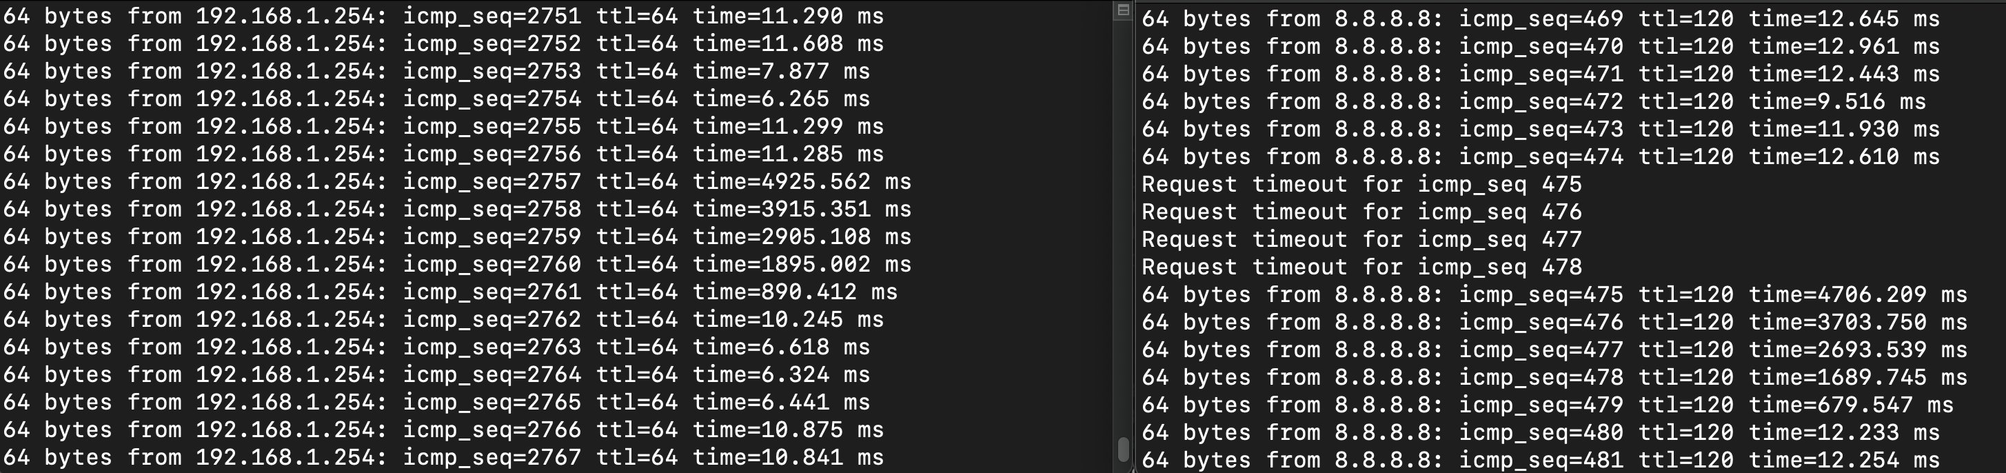Click the first Request timeout line for icmp_seq 475
Image resolution: width=2006 pixels, height=473 pixels.
click(x=1361, y=185)
